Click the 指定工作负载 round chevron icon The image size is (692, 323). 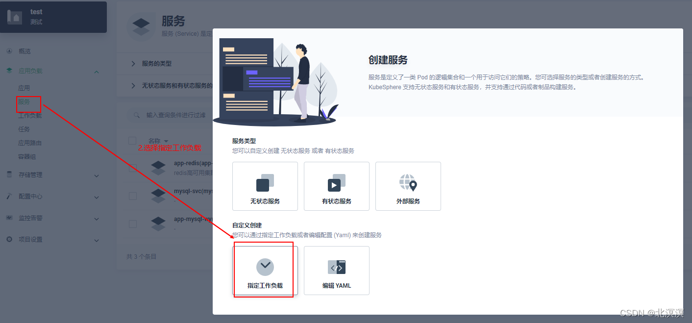coord(265,267)
